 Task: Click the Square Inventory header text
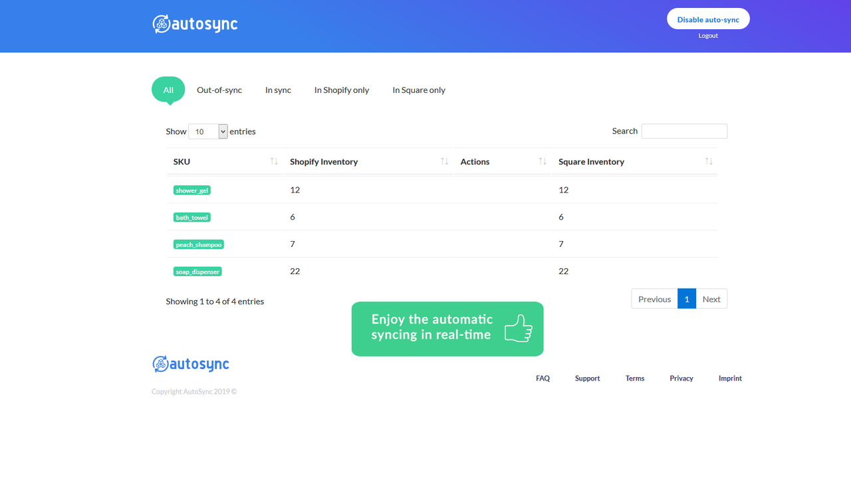591,162
